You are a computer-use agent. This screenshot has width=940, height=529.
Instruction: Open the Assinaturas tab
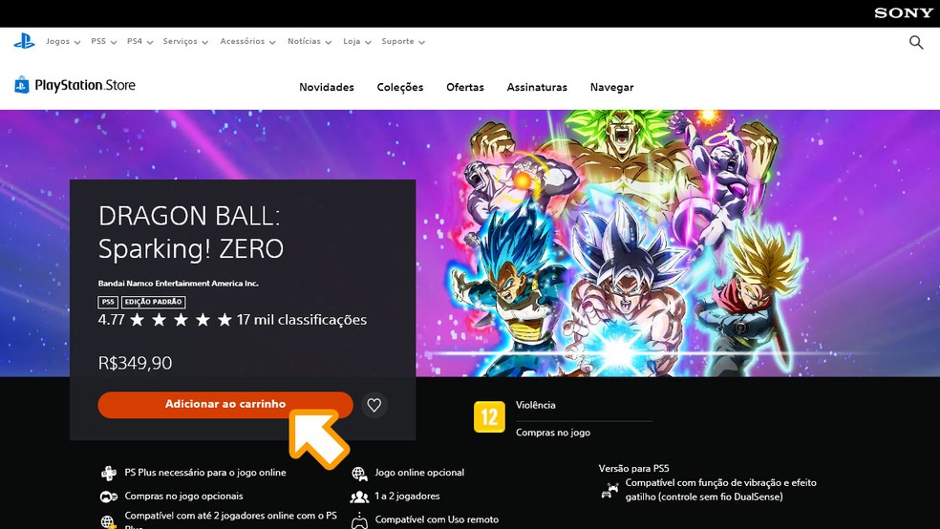[x=537, y=87]
